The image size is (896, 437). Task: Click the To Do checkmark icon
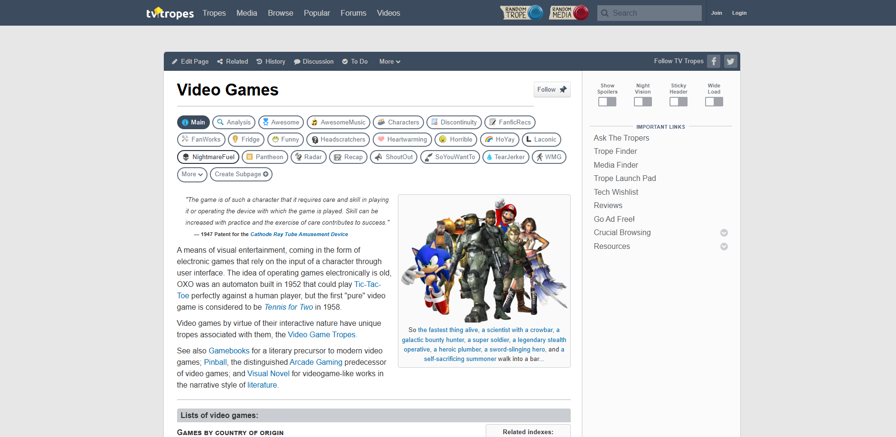coord(345,62)
